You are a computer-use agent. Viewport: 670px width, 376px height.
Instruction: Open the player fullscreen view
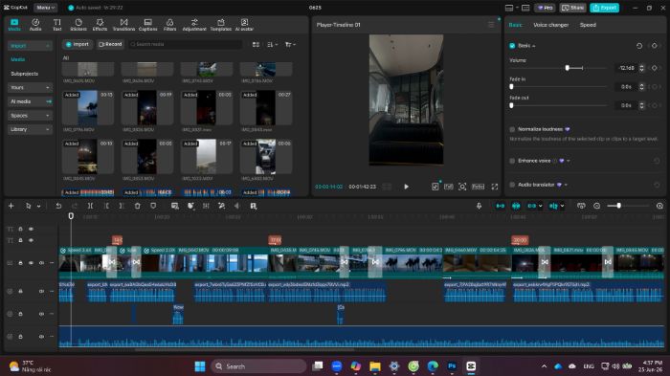pos(495,187)
